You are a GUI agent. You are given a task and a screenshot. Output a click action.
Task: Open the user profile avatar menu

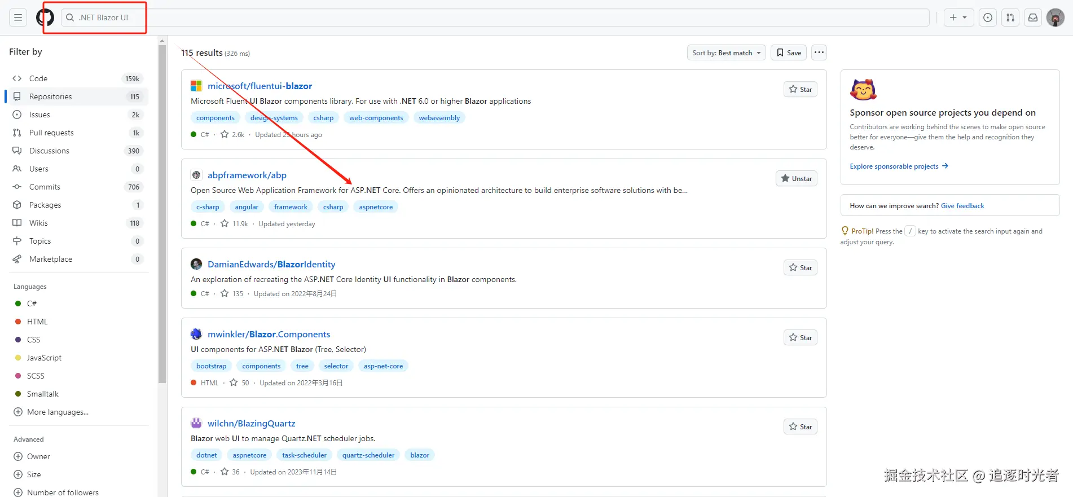click(x=1056, y=17)
